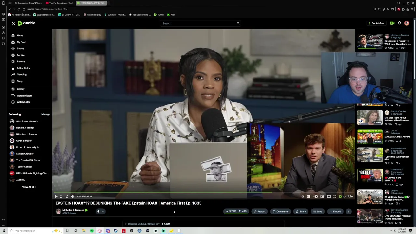Like the video with thumbs up
The width and height of the screenshot is (416, 234).
(x=231, y=211)
